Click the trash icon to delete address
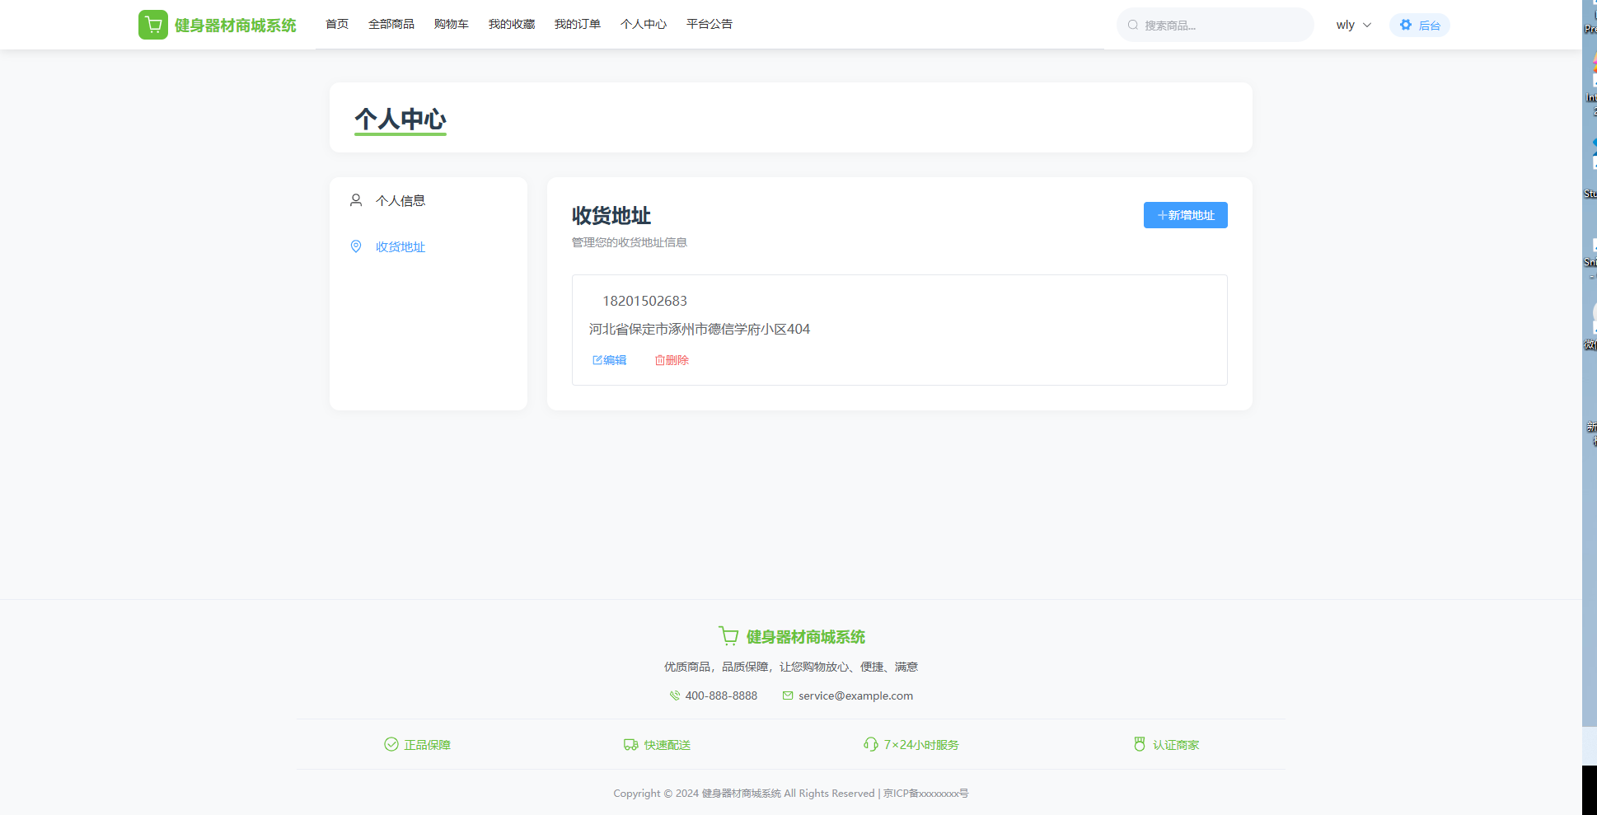 point(659,360)
